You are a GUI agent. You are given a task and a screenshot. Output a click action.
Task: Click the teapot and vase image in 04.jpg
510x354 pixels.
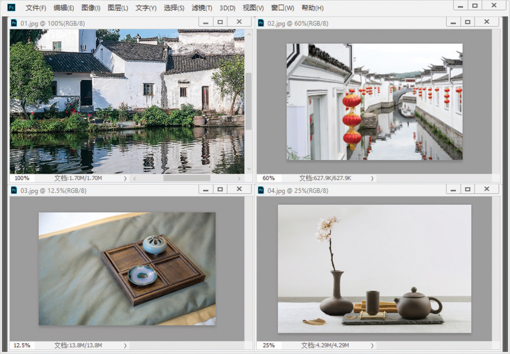(x=374, y=268)
